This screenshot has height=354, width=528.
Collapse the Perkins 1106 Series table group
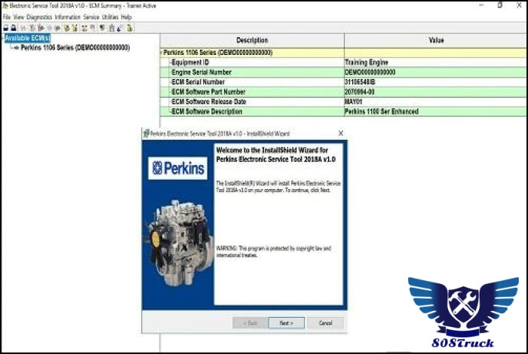click(x=164, y=53)
